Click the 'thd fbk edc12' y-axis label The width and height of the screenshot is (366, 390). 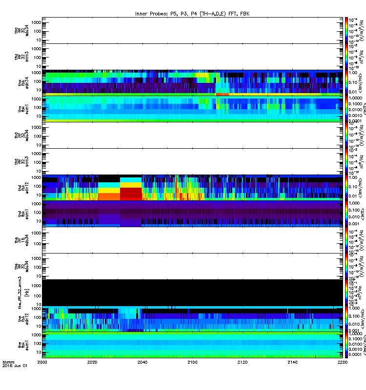click(x=23, y=188)
